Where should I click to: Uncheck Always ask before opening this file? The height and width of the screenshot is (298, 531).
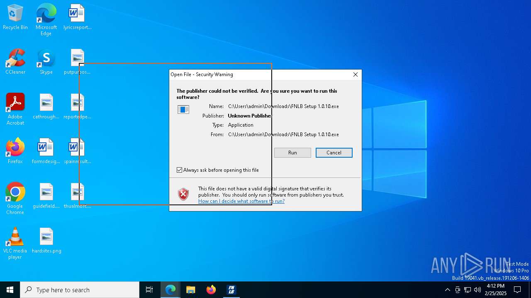180,170
